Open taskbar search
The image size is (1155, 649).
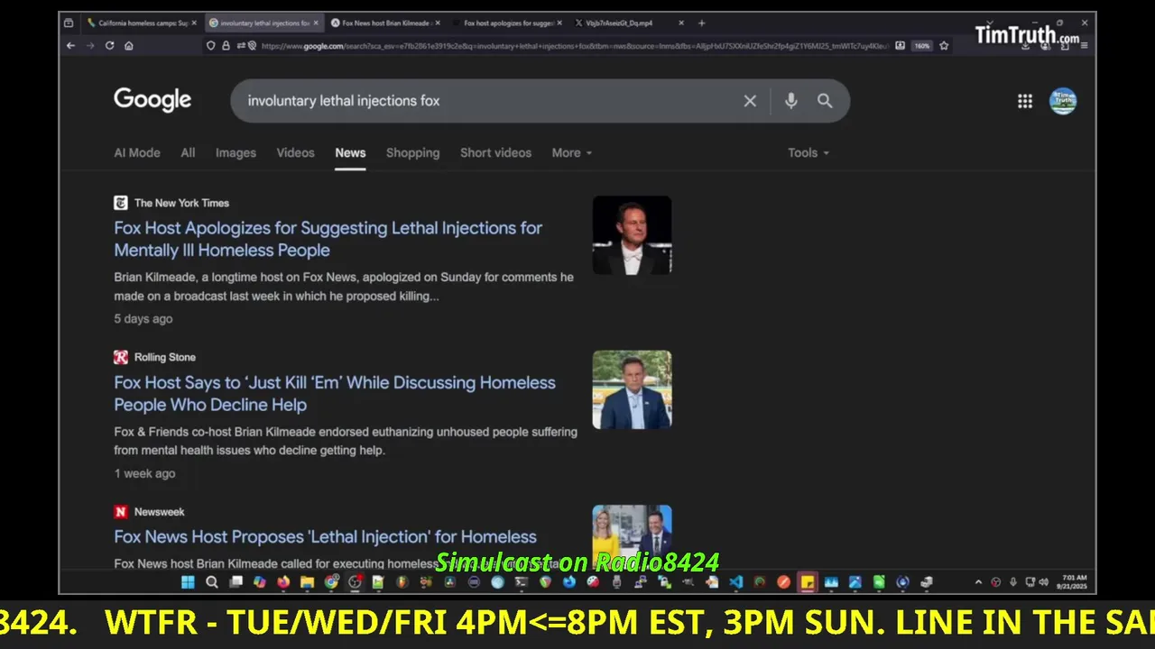(212, 582)
